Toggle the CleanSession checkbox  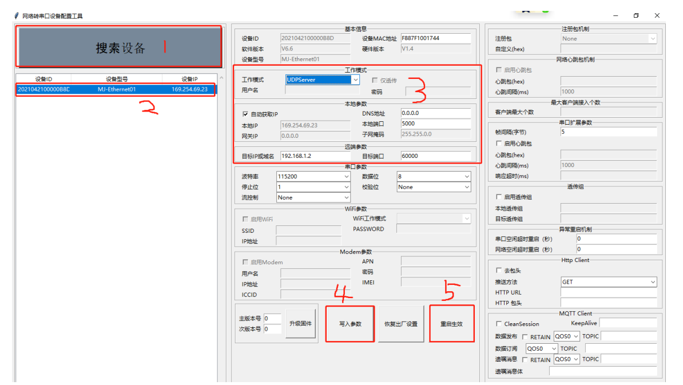(x=499, y=324)
